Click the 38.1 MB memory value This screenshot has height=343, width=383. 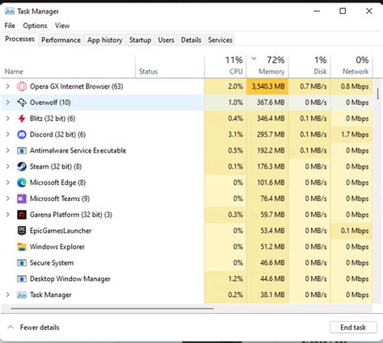pyautogui.click(x=272, y=295)
